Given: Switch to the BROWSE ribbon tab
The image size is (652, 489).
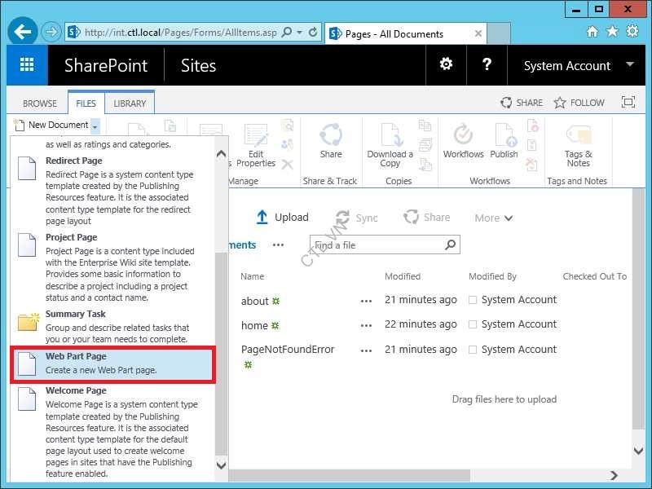Looking at the screenshot, I should point(40,104).
